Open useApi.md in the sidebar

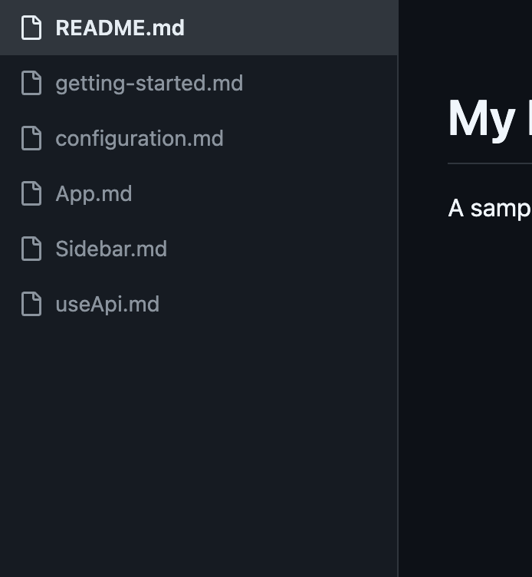(107, 305)
